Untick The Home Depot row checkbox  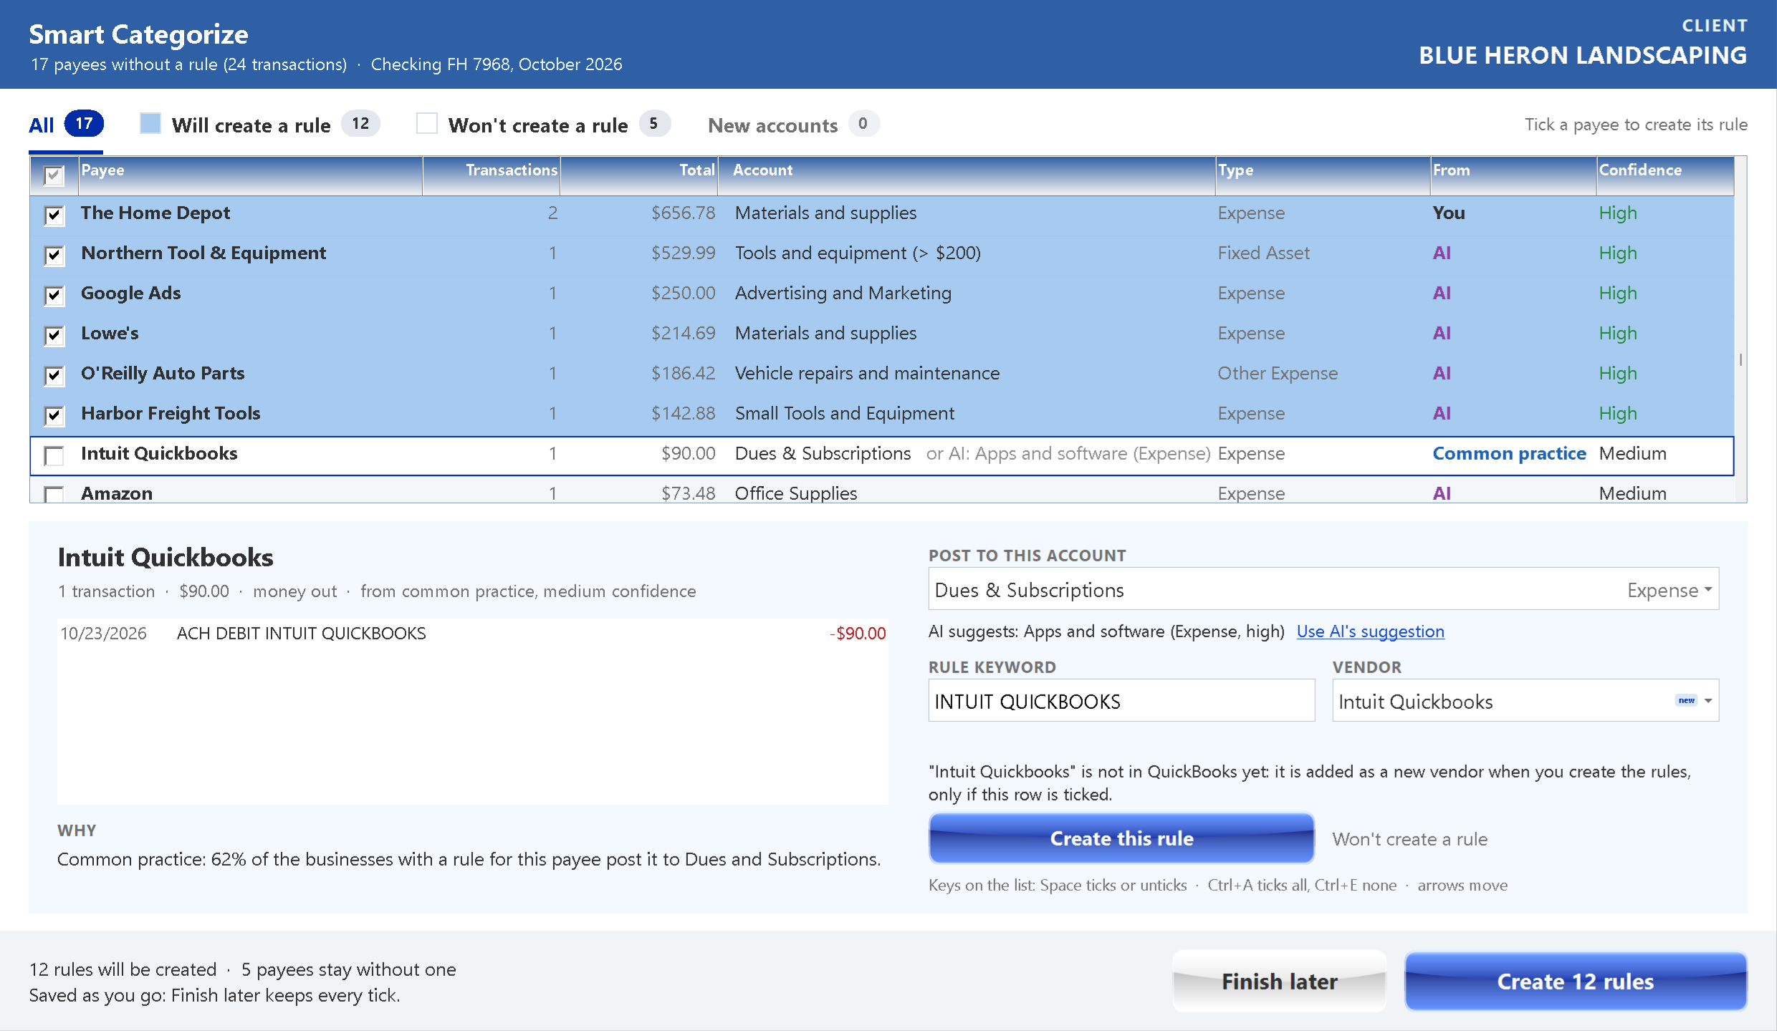54,215
